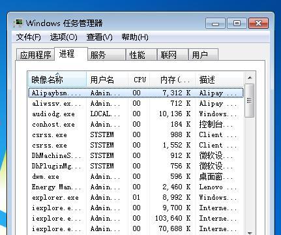
Task: Select csrss.exe using 1,552 K memory
Action: (x=136, y=145)
